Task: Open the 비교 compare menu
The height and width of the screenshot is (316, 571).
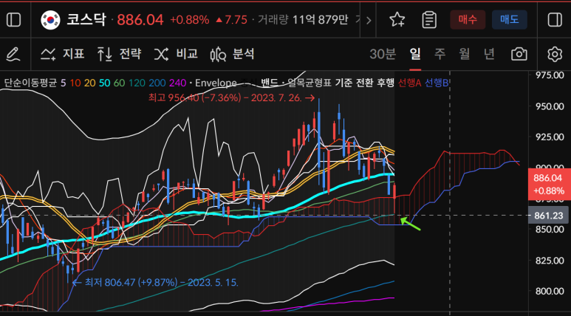Action: tap(176, 54)
